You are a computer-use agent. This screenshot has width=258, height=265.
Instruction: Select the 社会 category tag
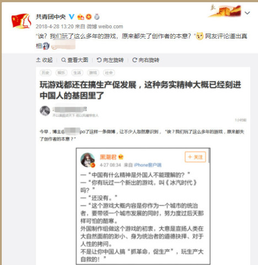109,73
